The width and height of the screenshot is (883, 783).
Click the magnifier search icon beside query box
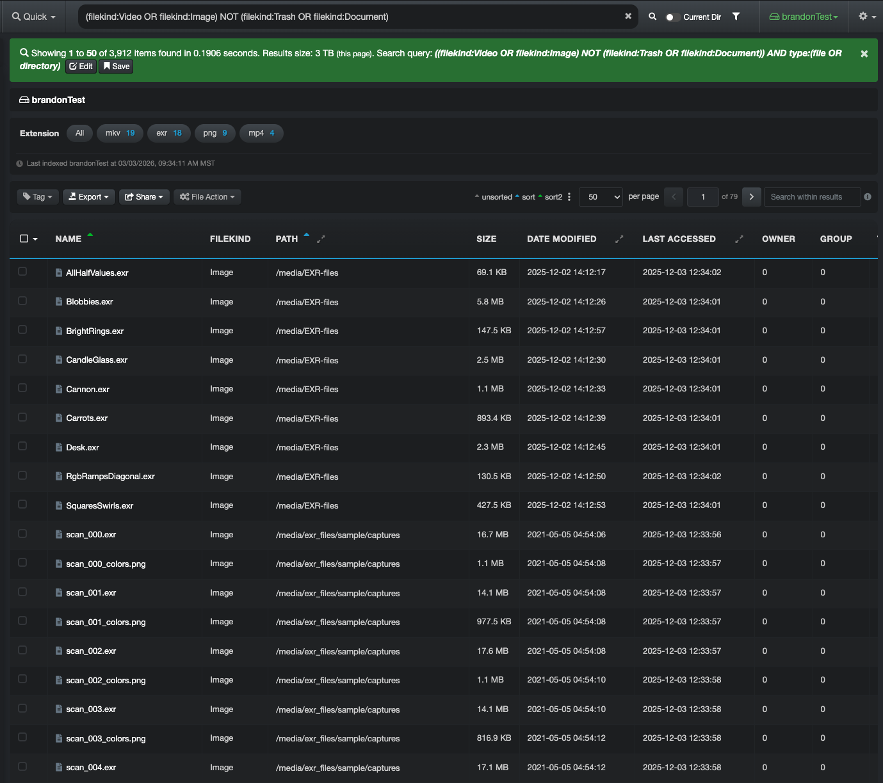coord(652,17)
